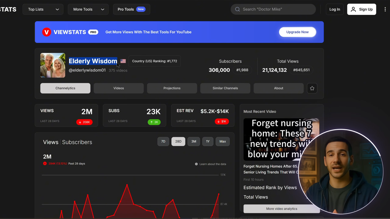This screenshot has height=219, width=390.
Task: Click the red down-arrow icon beside 294K
Action: (x=45, y=164)
